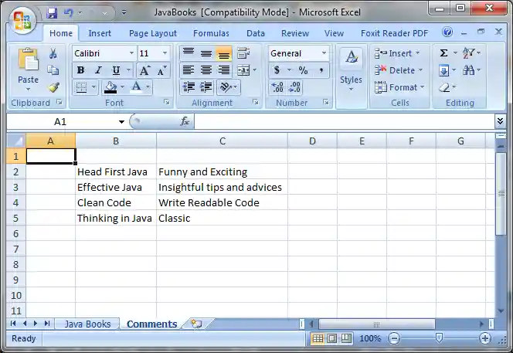Toggle Italic formatting
This screenshot has width=513, height=353.
click(98, 70)
